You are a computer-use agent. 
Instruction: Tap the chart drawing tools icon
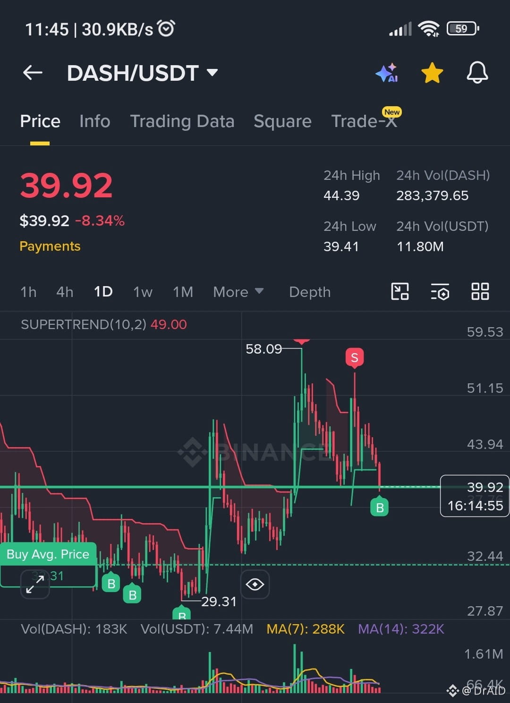click(x=400, y=292)
